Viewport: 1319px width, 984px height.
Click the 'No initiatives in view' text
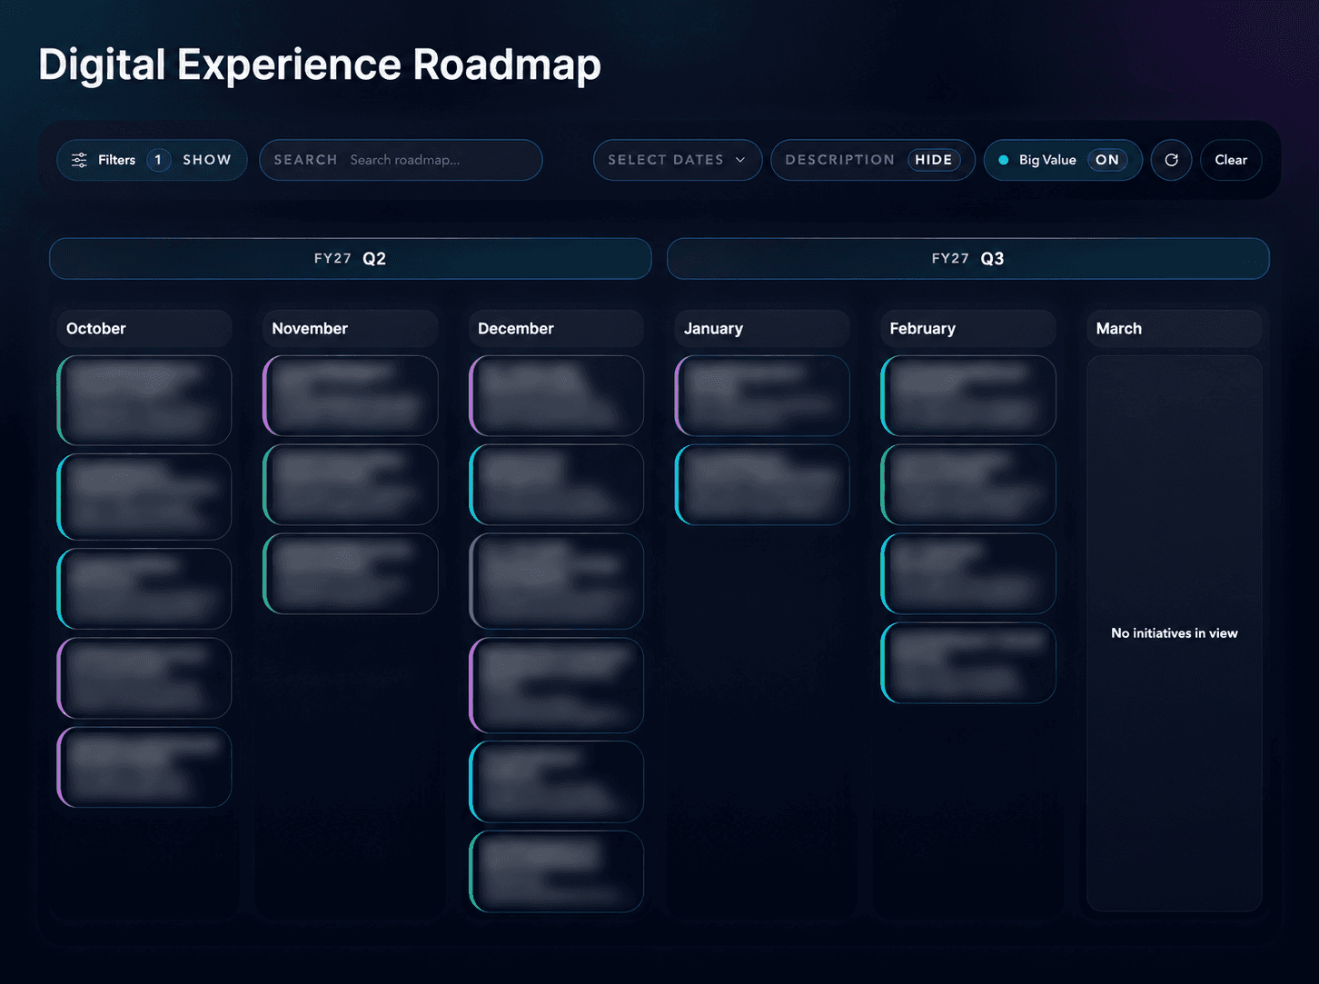[1175, 633]
